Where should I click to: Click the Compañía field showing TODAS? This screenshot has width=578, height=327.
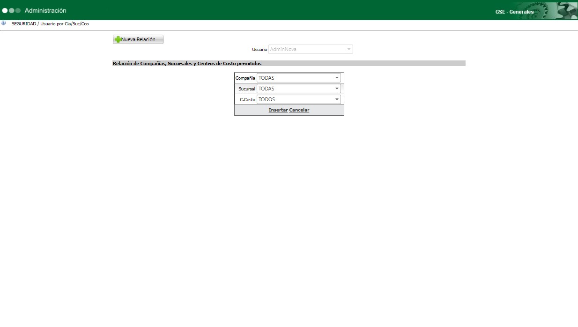click(299, 78)
